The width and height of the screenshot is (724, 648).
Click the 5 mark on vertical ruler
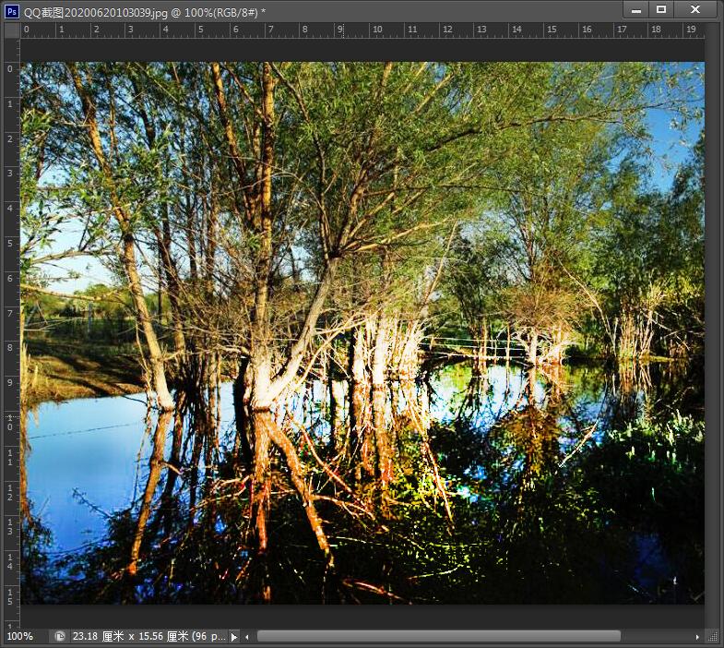10,243
